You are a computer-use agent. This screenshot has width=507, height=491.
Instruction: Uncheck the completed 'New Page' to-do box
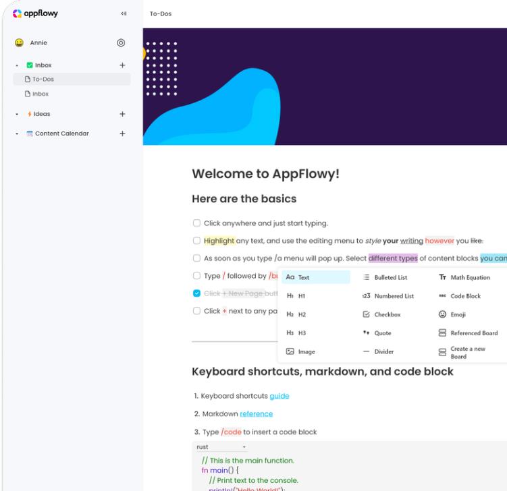point(196,293)
